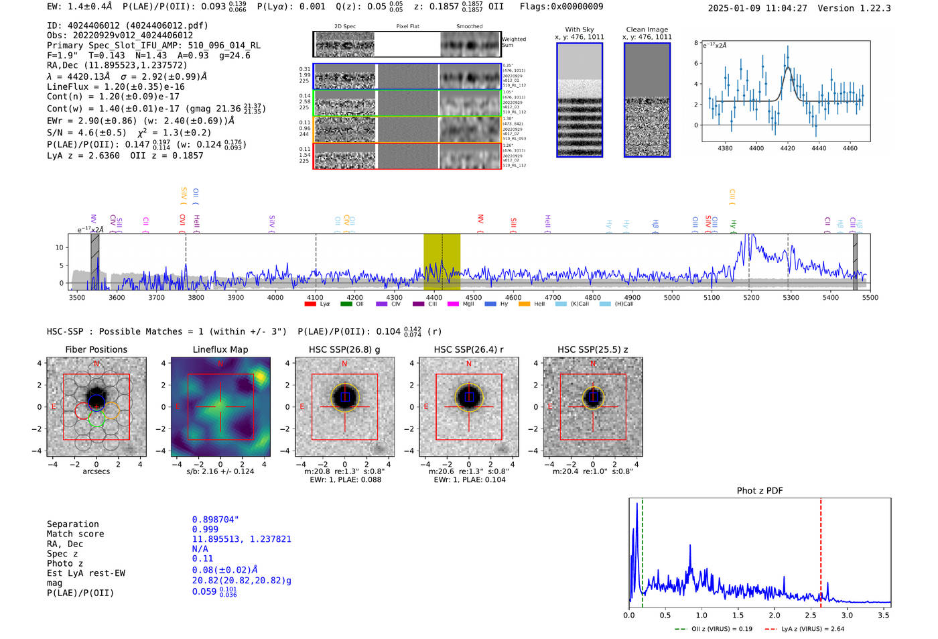This screenshot has height=639, width=938.
Task: Open the Lineflux Map image
Action: [220, 406]
